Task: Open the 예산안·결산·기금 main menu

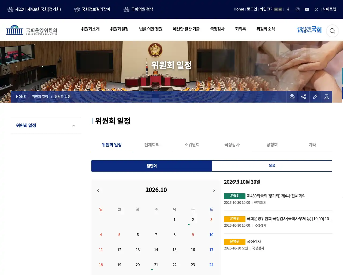Action: click(x=186, y=29)
